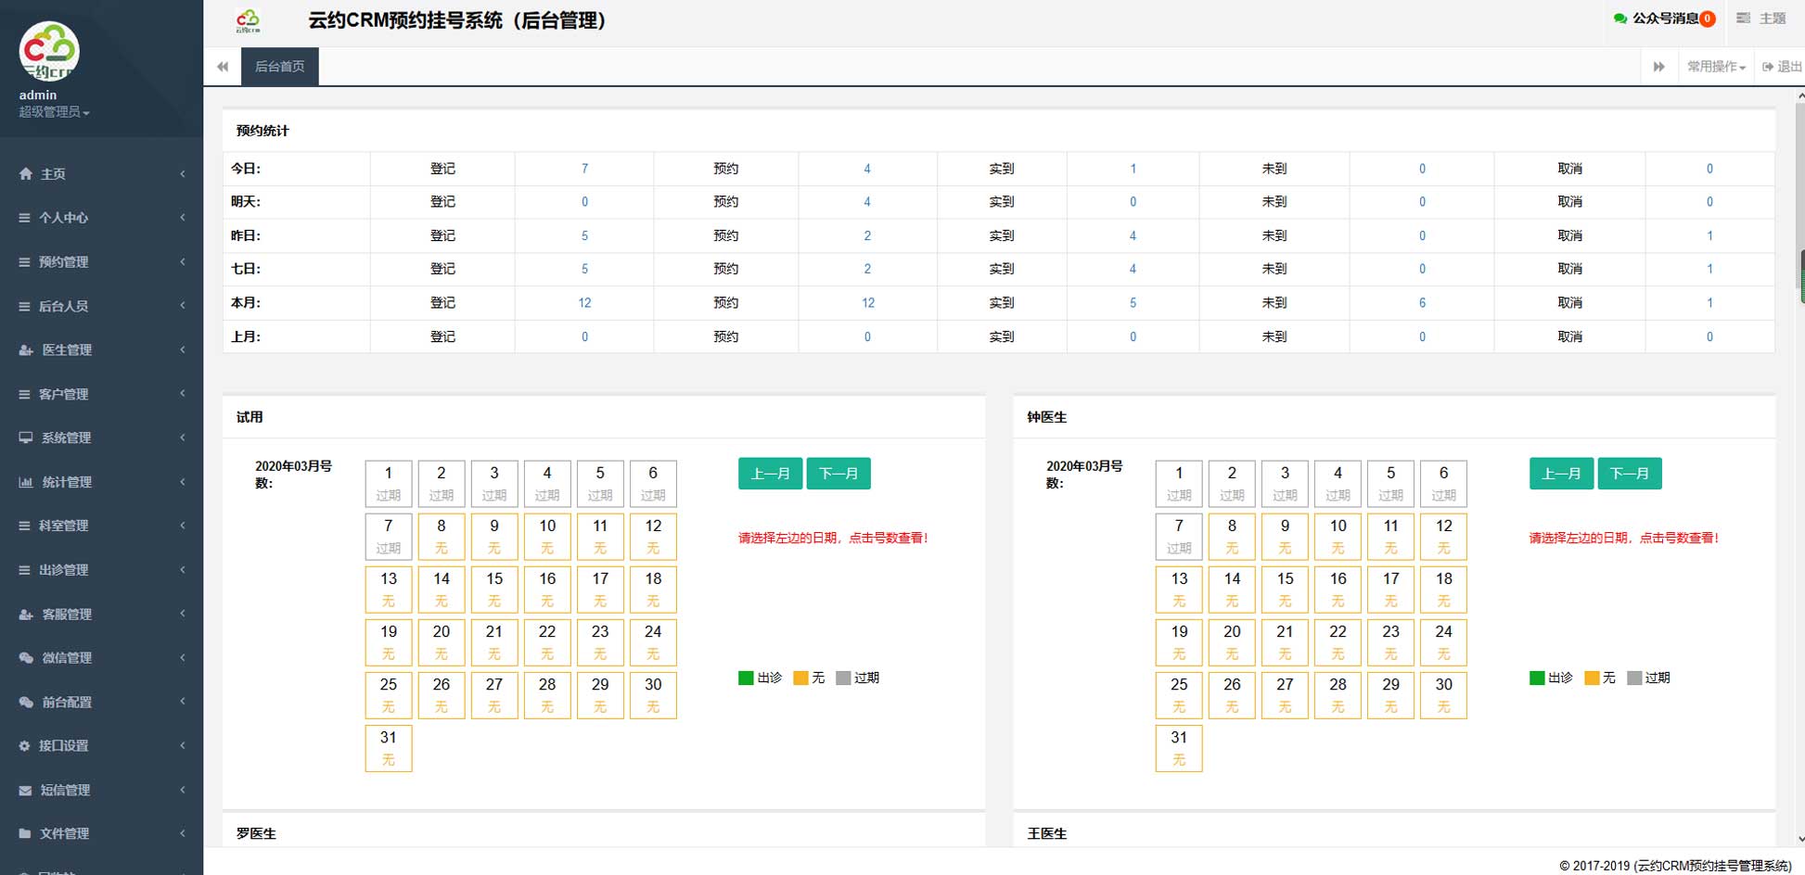1805x875 pixels.
Task: Click the gear icon for 接口设置
Action: coord(25,746)
